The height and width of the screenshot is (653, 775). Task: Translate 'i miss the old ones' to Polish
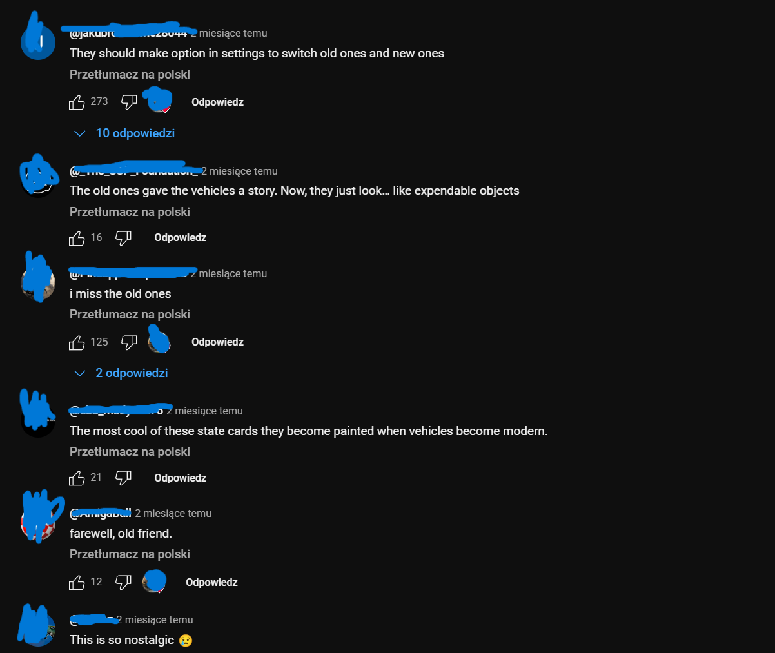pos(130,314)
